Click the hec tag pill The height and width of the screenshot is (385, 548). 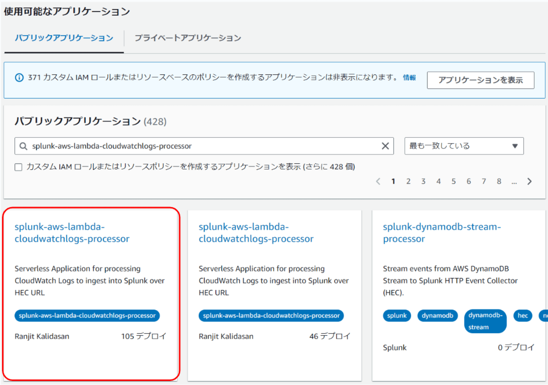coord(523,316)
